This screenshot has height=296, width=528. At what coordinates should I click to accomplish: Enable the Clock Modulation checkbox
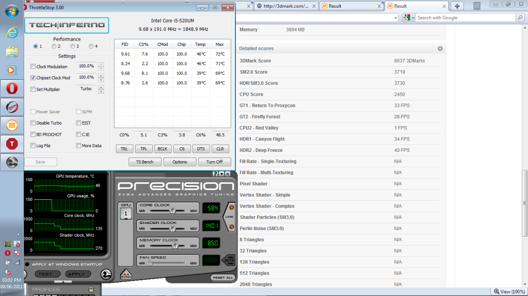click(x=33, y=66)
